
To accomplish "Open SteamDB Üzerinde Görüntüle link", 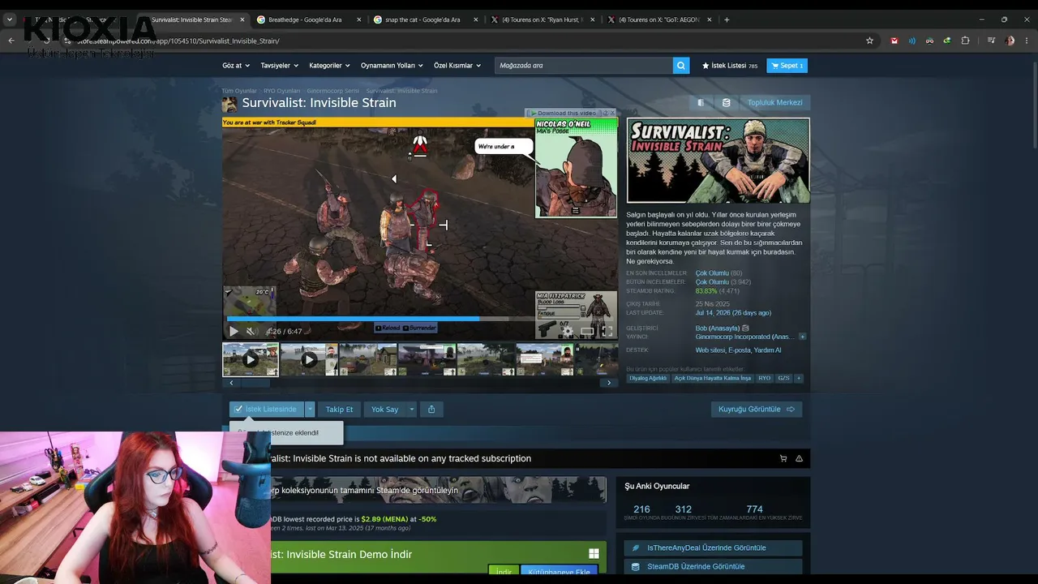I will coord(713,567).
